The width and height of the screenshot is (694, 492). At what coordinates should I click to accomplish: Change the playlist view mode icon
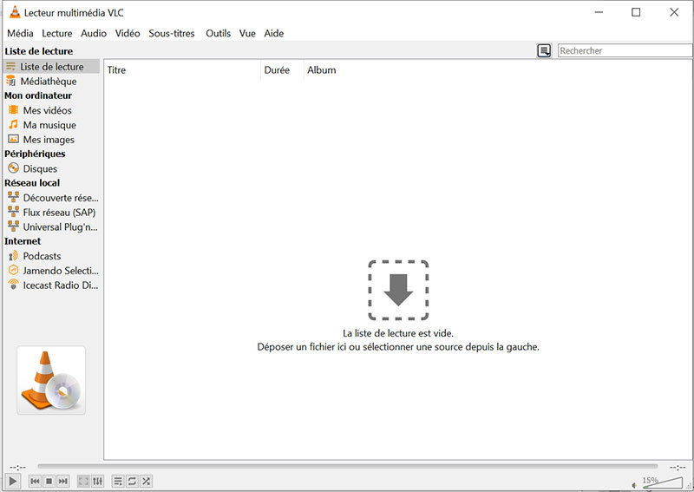tap(545, 51)
